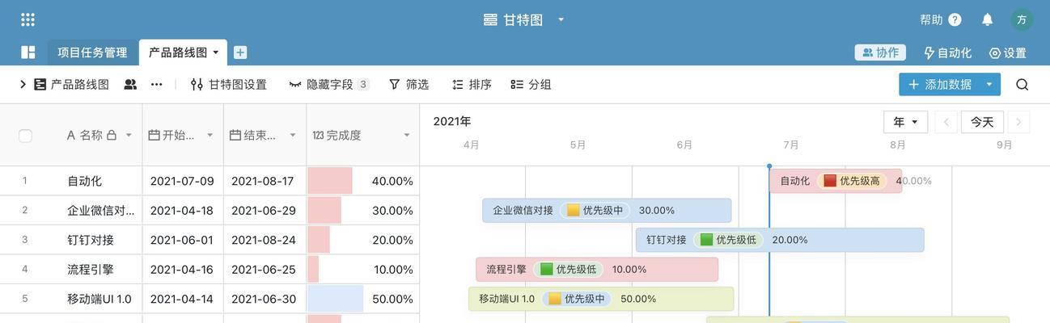Image resolution: width=1050 pixels, height=323 pixels.
Task: Open the 分组 group option
Action: coord(531,84)
